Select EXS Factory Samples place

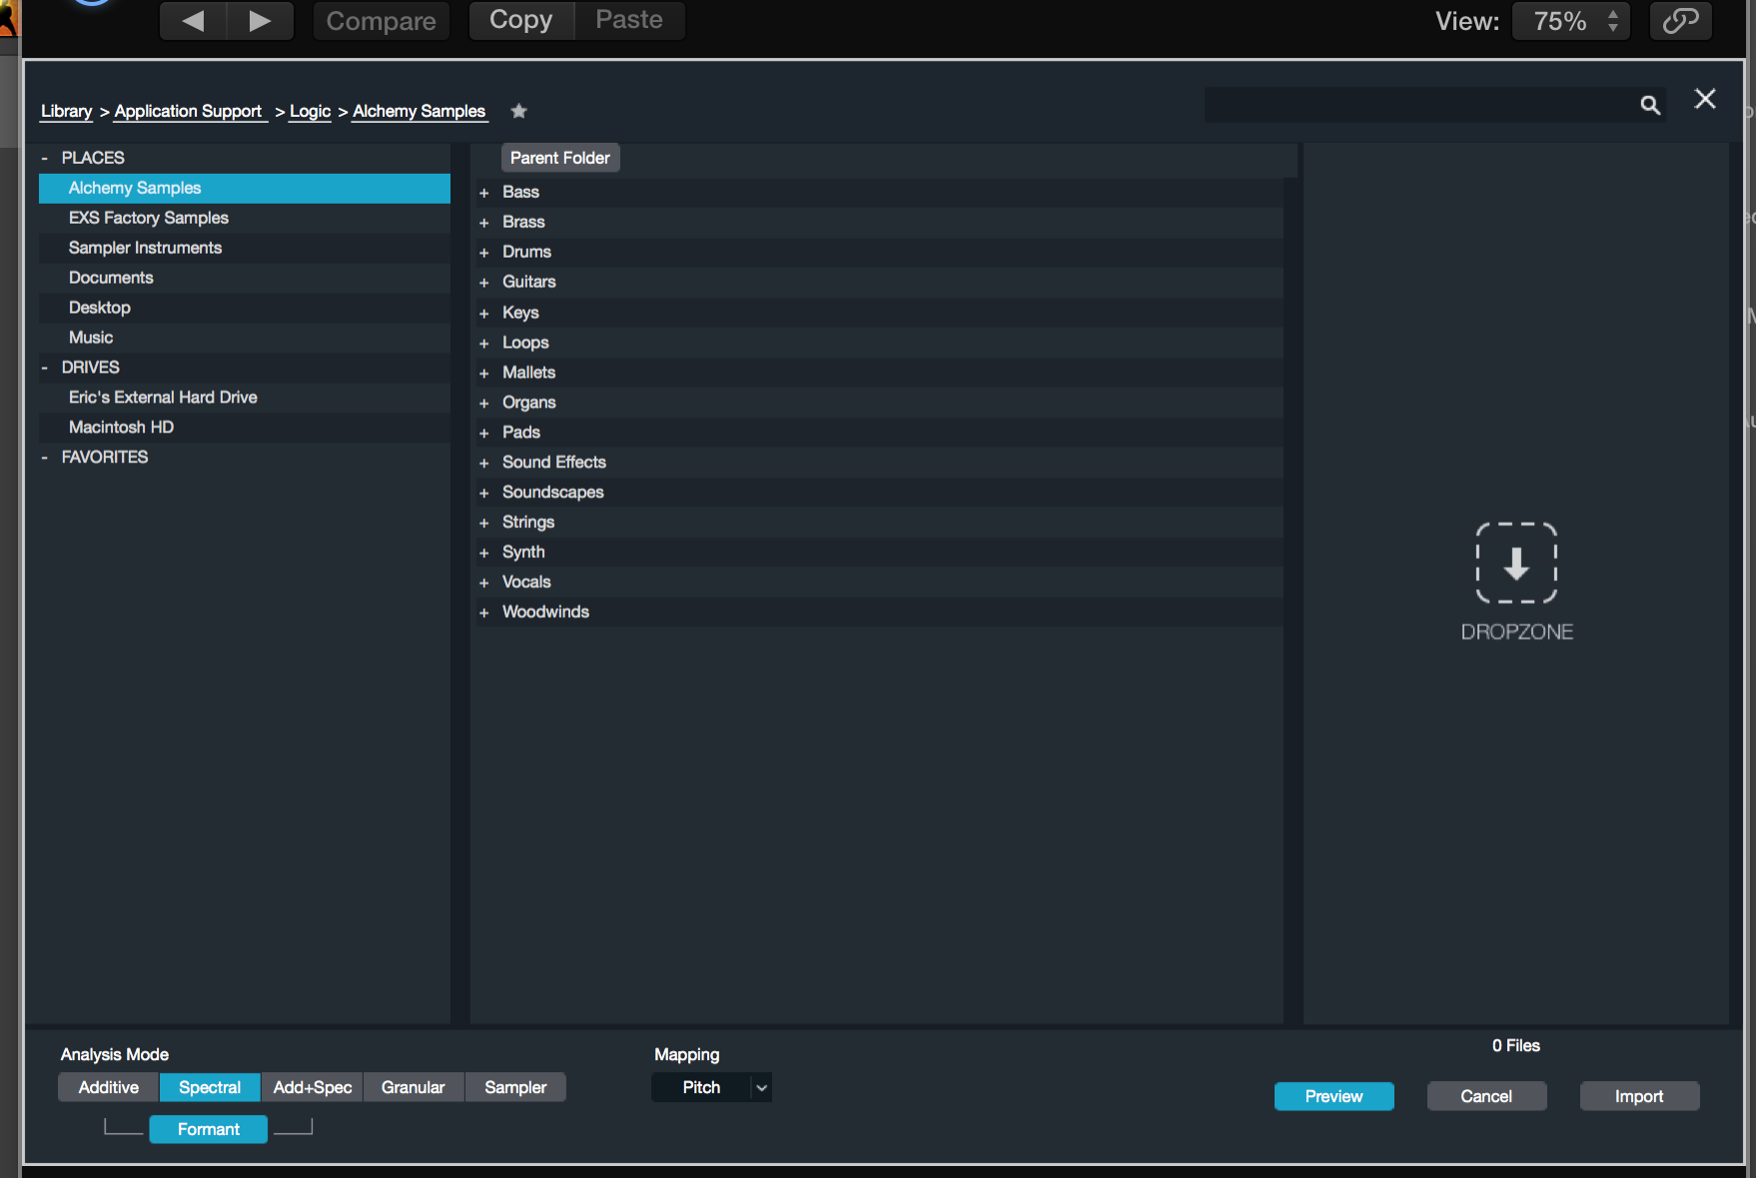pyautogui.click(x=245, y=218)
